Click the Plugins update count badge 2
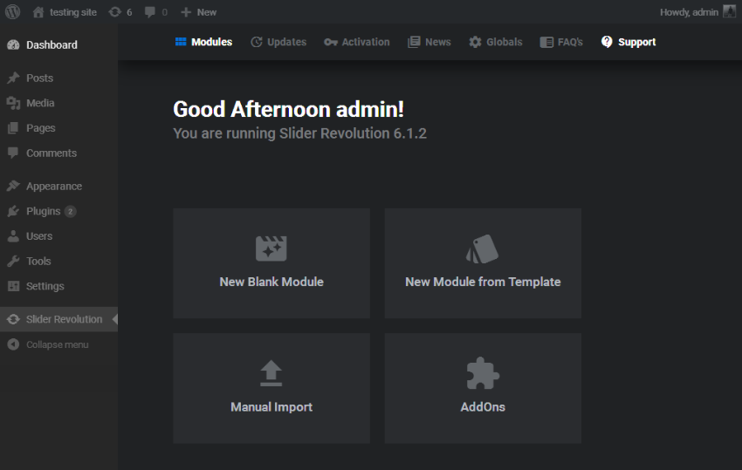The image size is (742, 470). pyautogui.click(x=70, y=211)
